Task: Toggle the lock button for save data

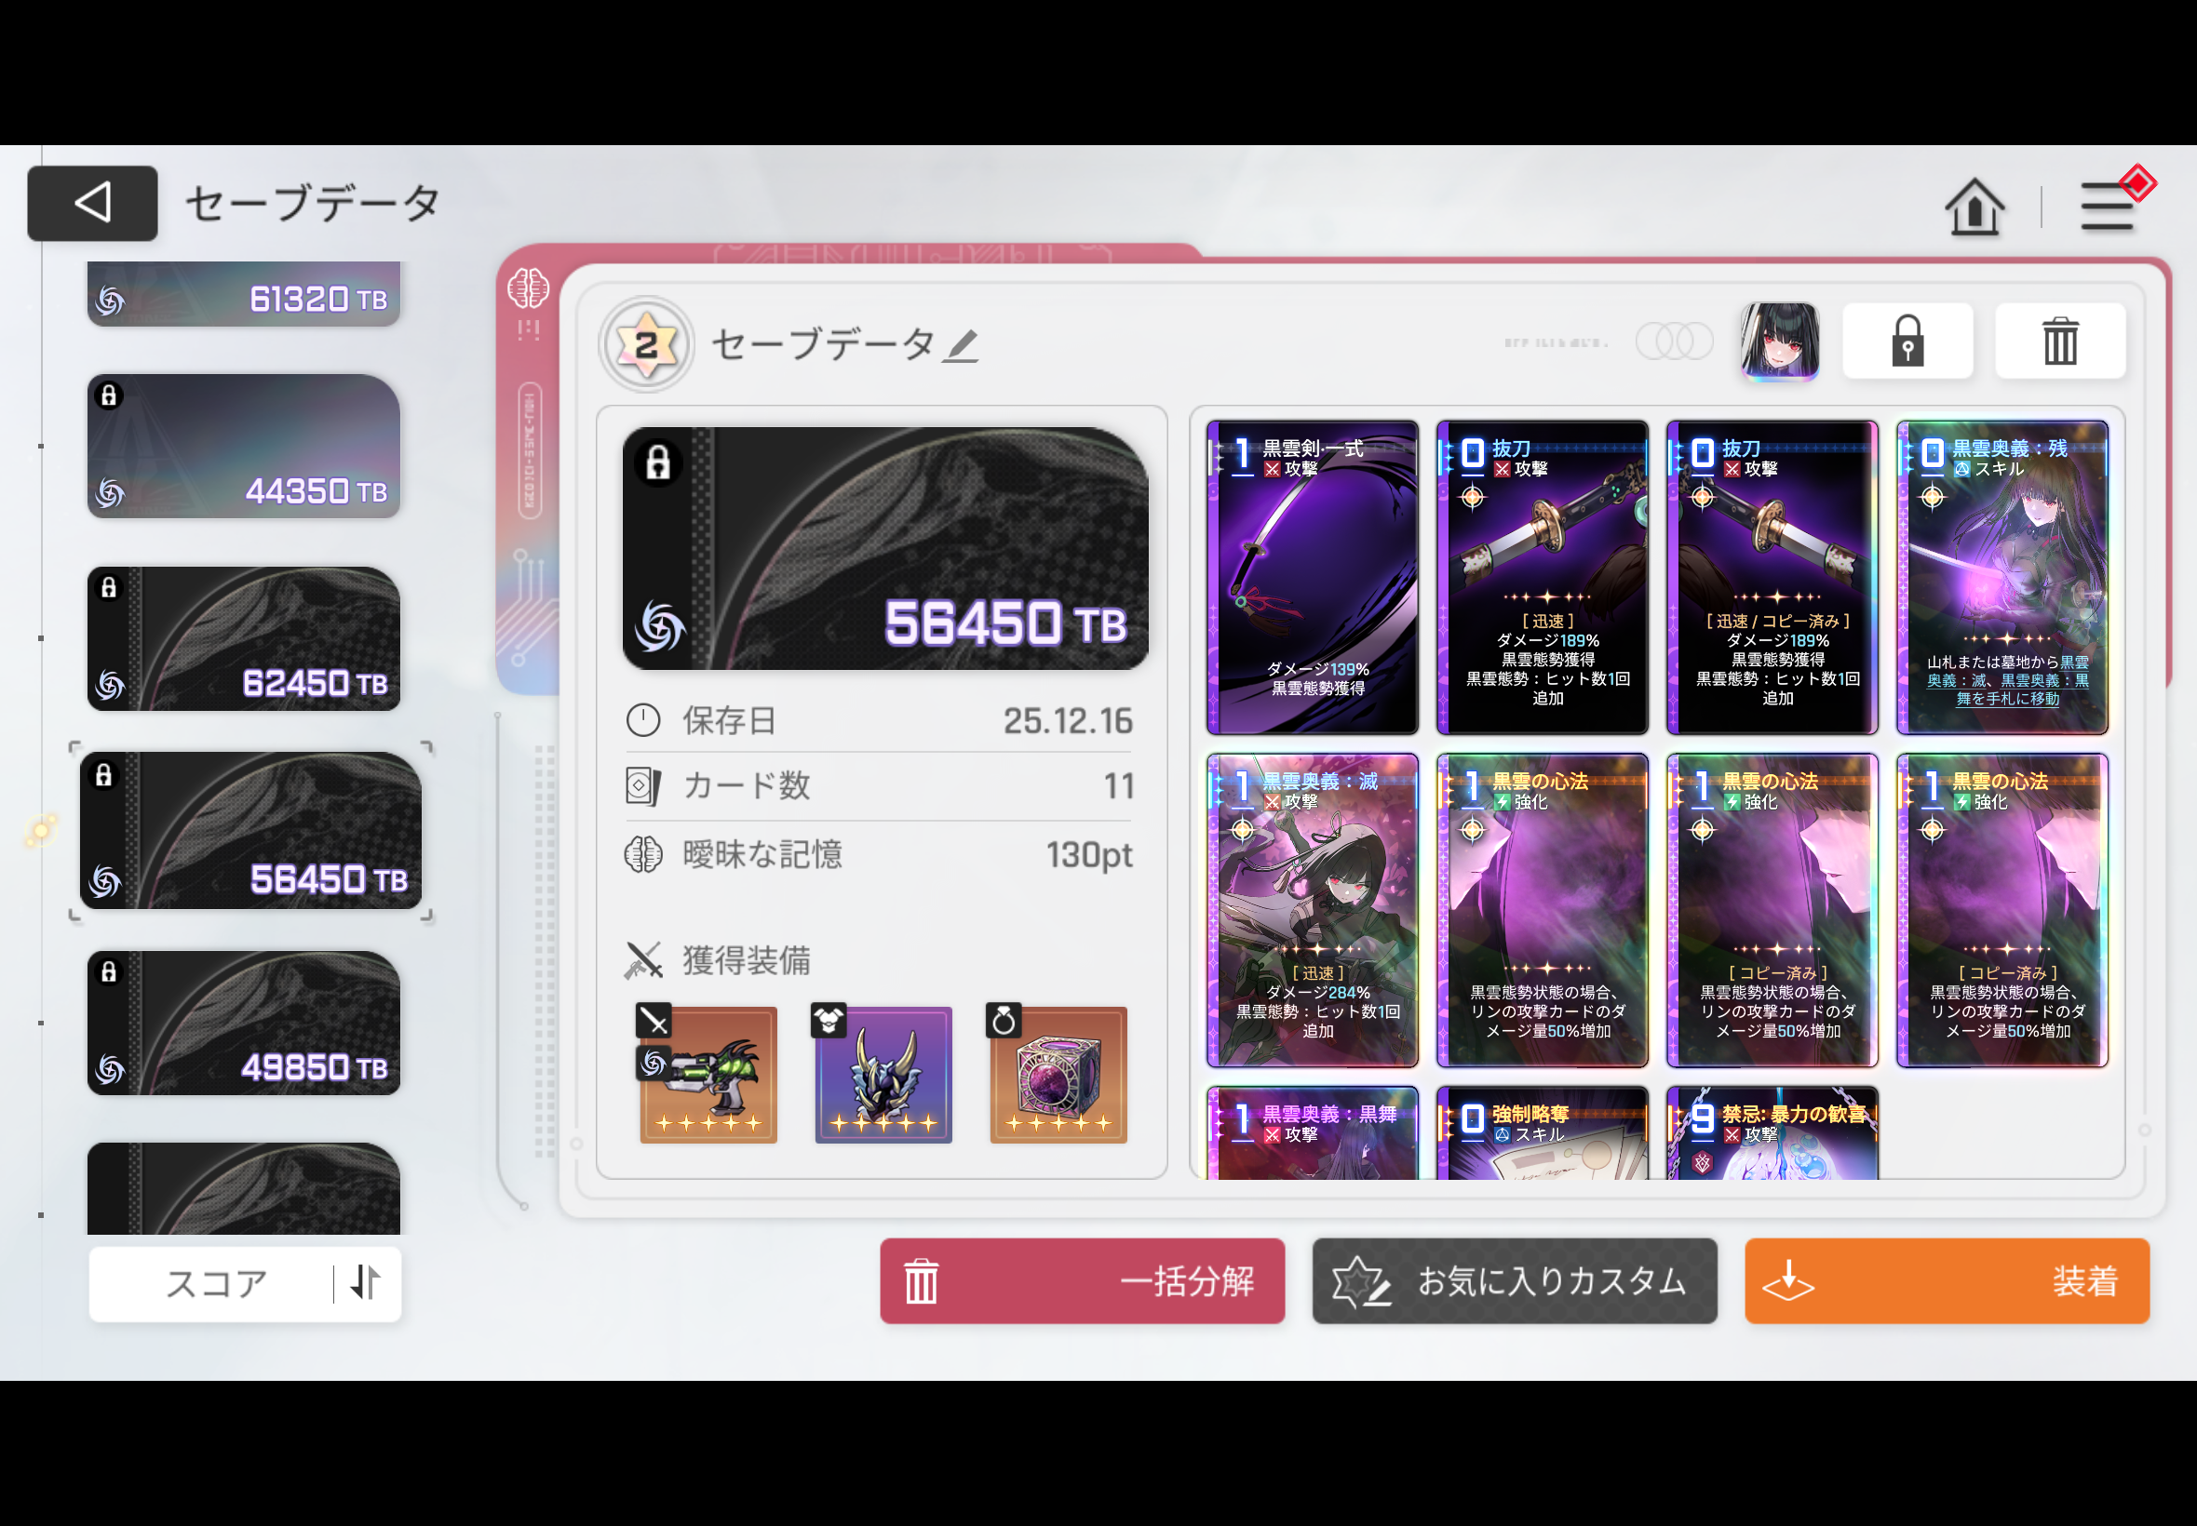Action: 1907,341
